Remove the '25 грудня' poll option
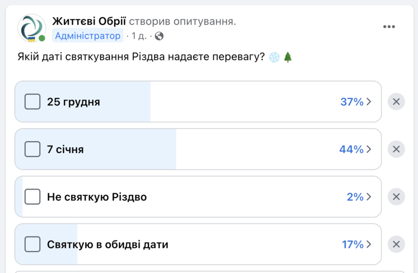Viewport: 418px width, 273px height. point(396,102)
